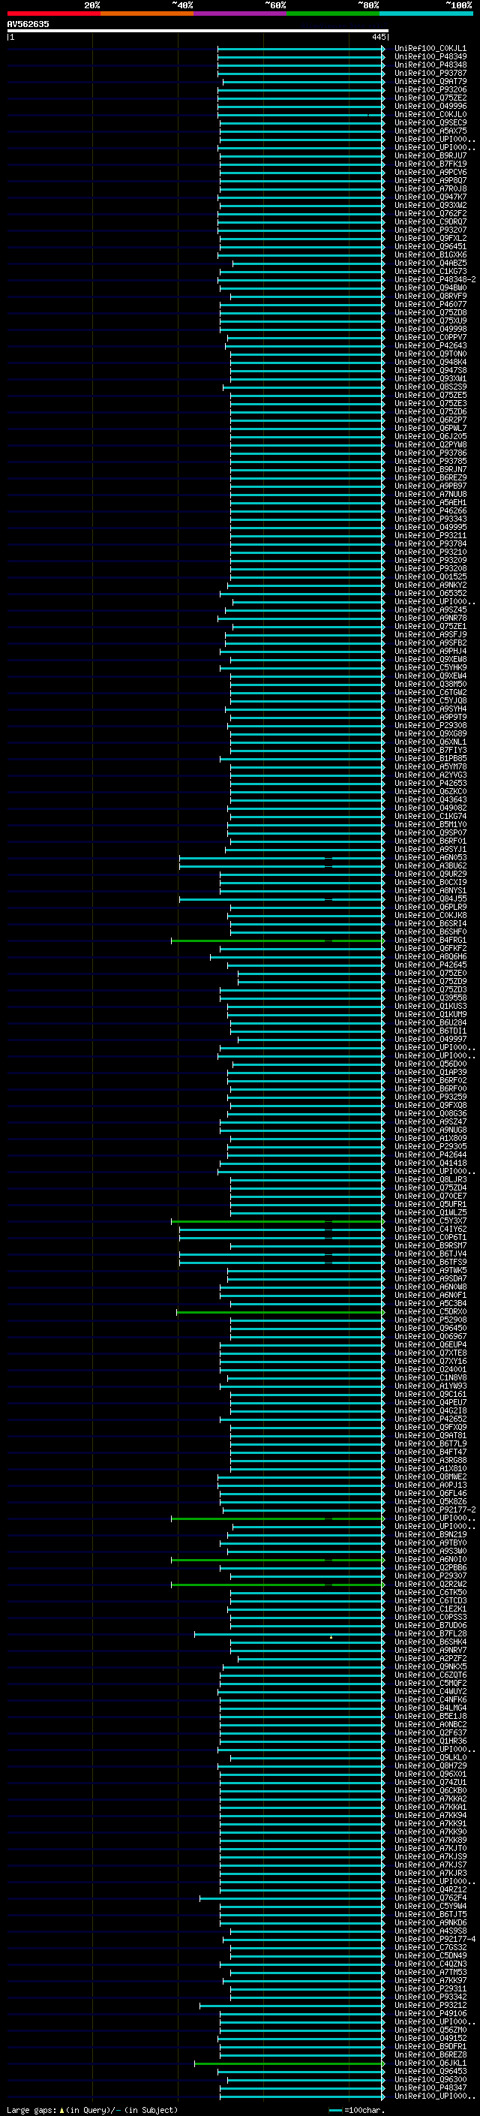This screenshot has width=480, height=2116.
Task: Select hit label UniRef100_P48348-2
Action: [435, 280]
